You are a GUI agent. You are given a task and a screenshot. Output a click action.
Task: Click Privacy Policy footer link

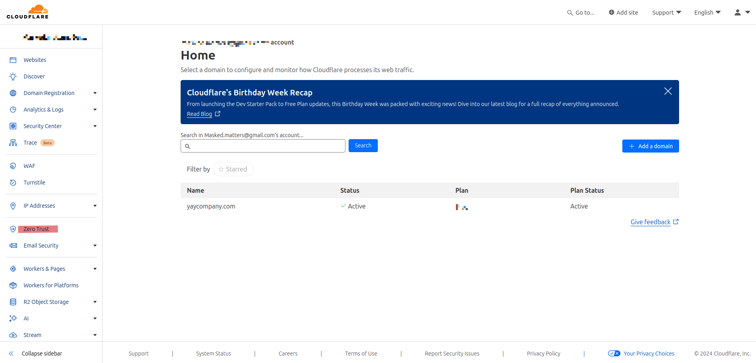(x=544, y=354)
